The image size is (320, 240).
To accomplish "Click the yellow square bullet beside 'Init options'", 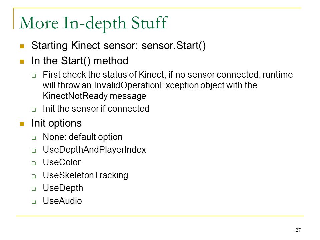I will click(22, 124).
